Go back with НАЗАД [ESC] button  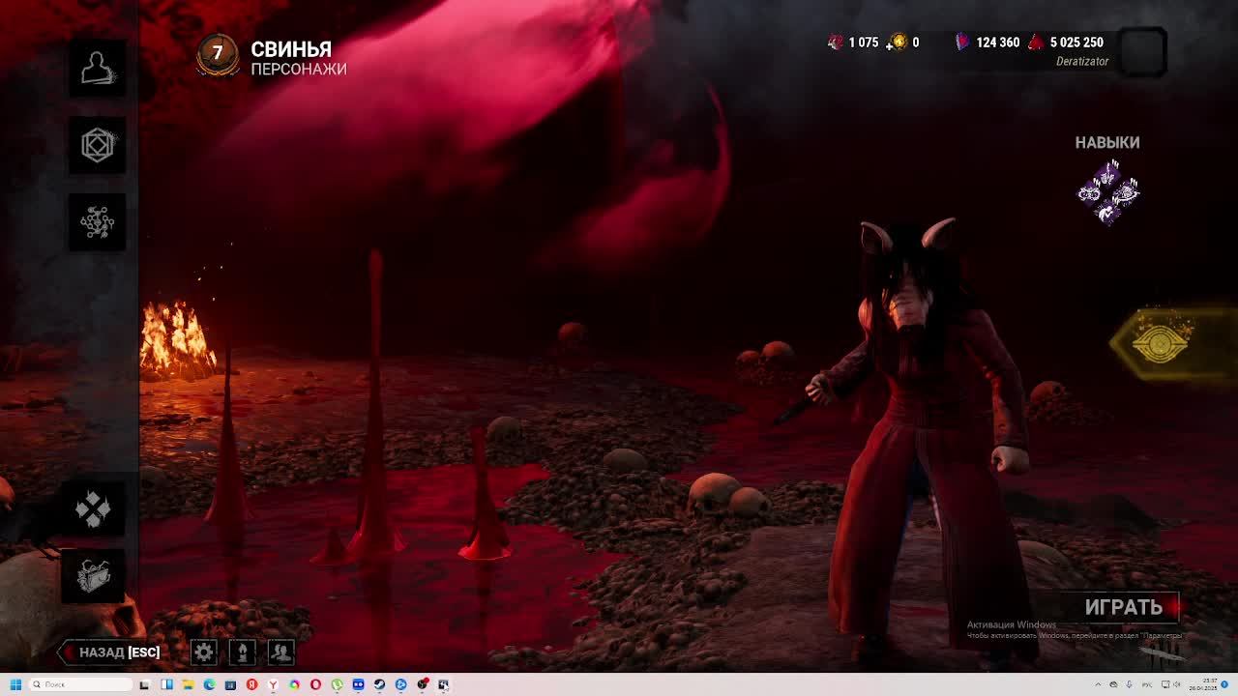108,652
